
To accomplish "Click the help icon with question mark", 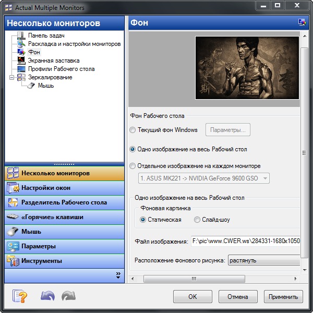I will click(20, 296).
